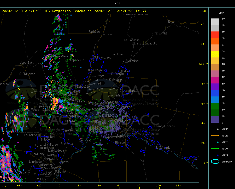Click the L_Asuncion label

click(x=131, y=61)
